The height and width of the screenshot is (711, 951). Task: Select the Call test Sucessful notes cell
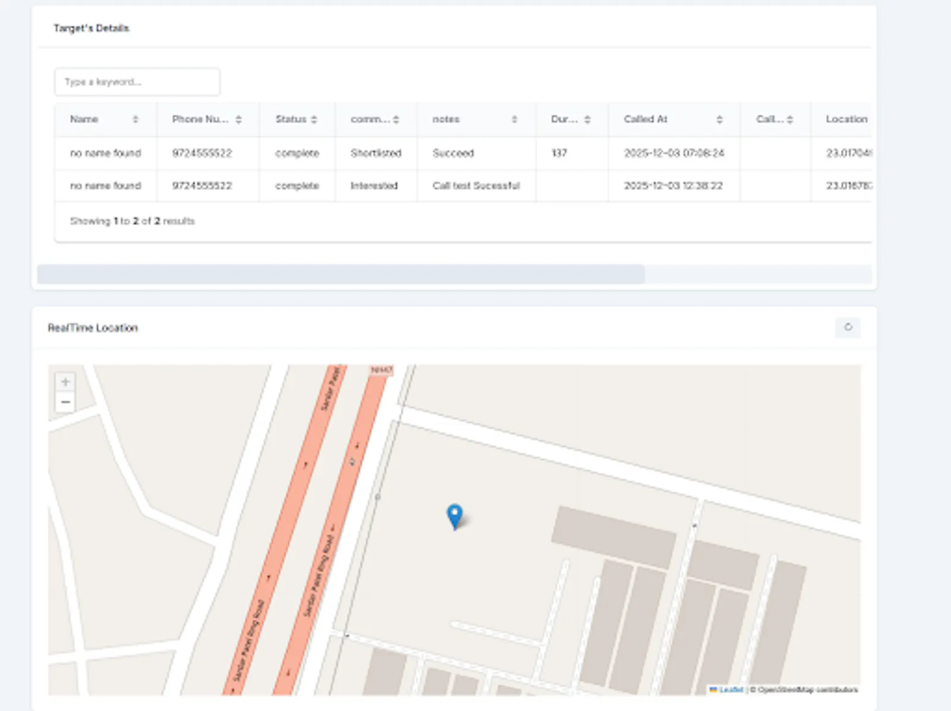point(476,186)
